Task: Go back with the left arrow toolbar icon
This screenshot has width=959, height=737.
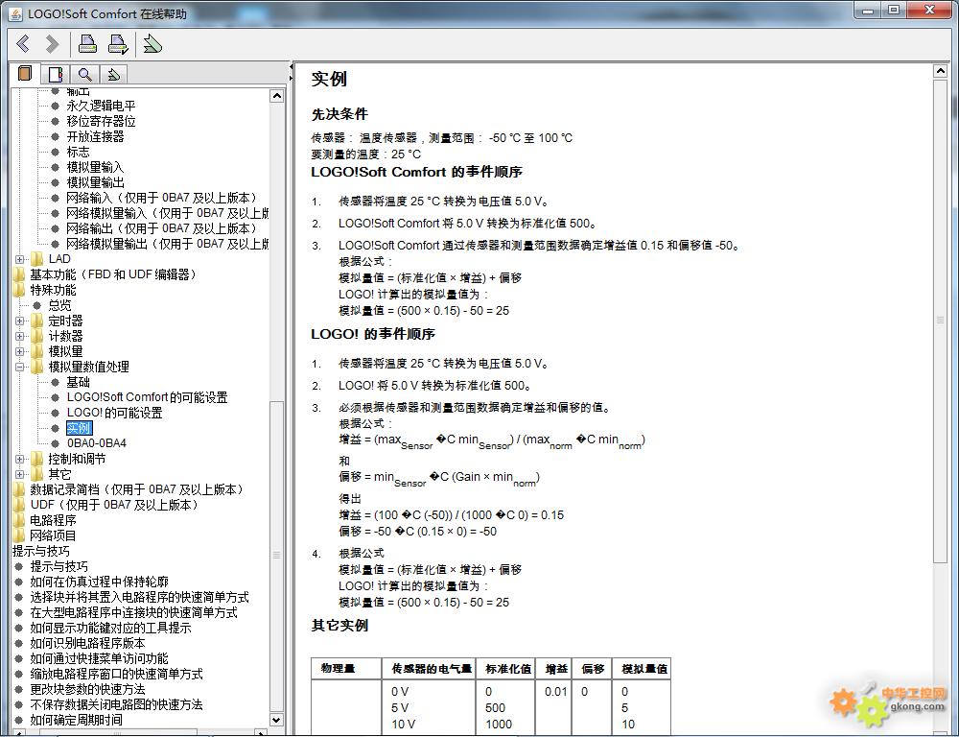Action: pos(23,44)
